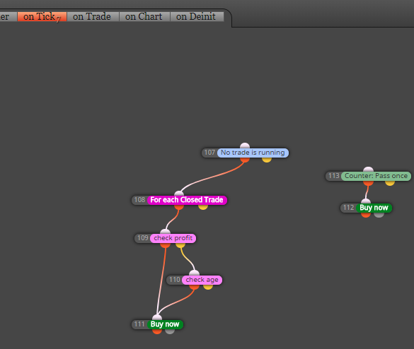Viewport: 414px width, 349px height.
Task: Click orange output of Buy now 112
Action: coord(366,215)
